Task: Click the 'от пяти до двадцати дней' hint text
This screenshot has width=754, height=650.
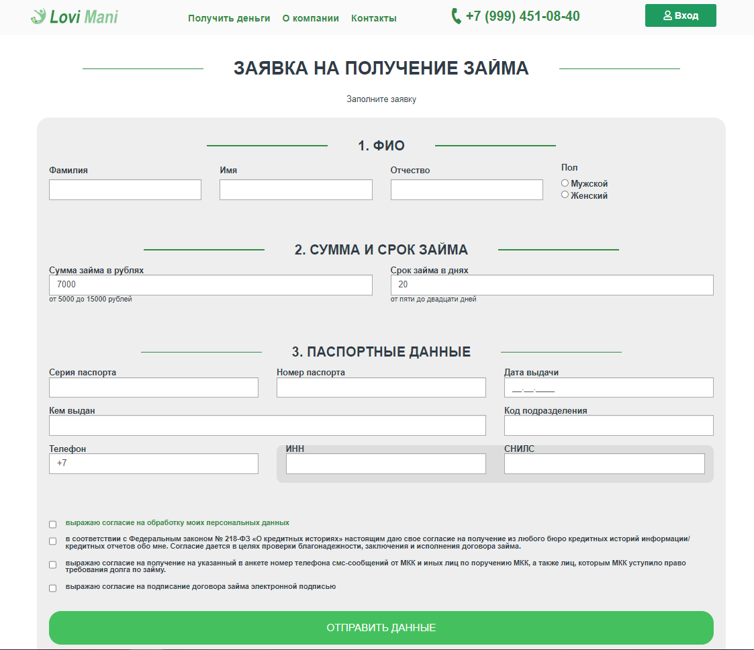Action: coord(433,299)
